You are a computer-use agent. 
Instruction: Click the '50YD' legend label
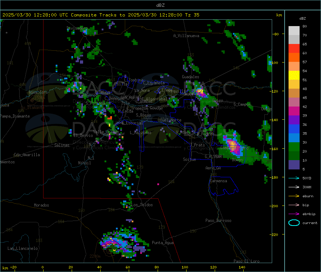[x=307, y=178]
